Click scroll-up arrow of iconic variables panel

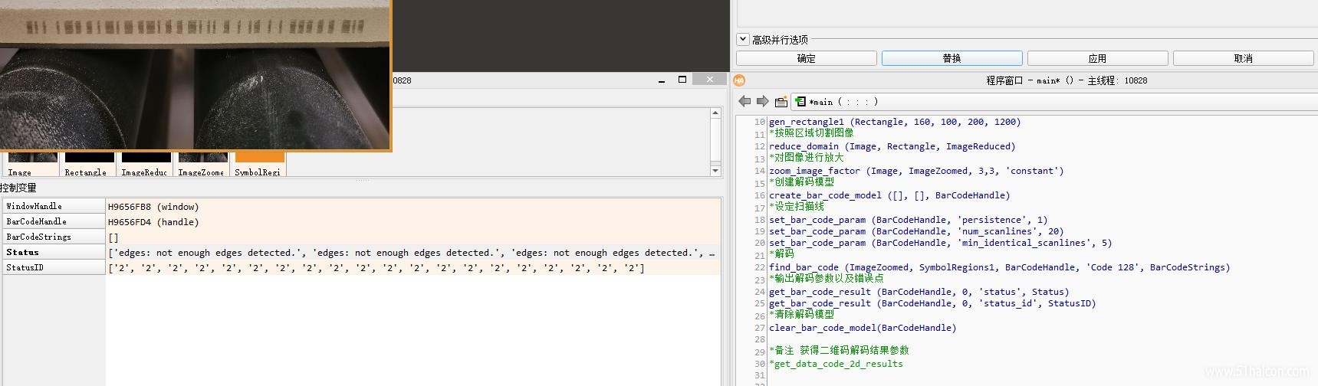tap(715, 113)
